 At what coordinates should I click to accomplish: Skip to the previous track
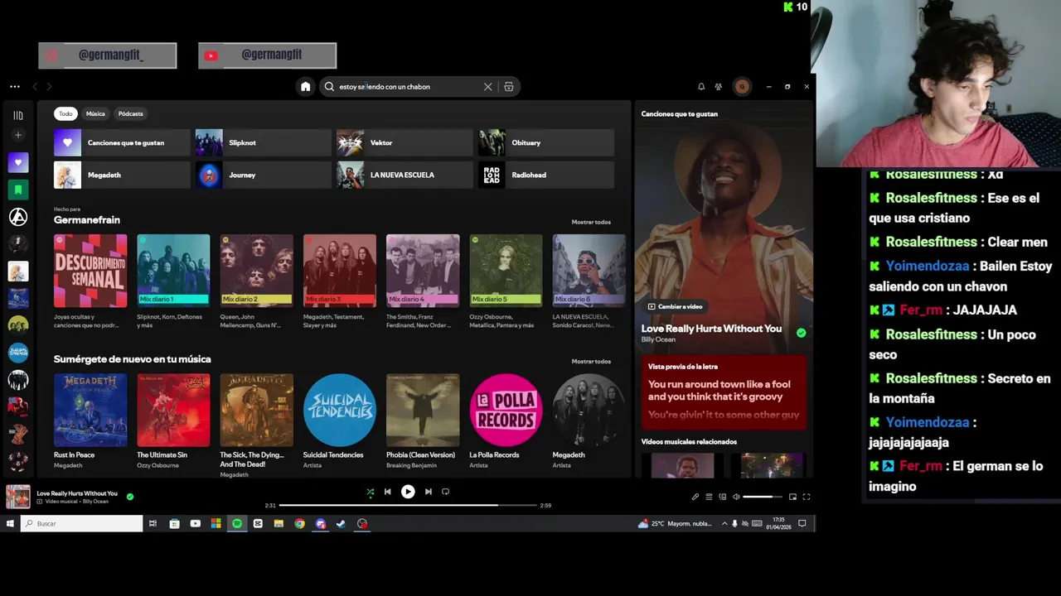pyautogui.click(x=387, y=492)
